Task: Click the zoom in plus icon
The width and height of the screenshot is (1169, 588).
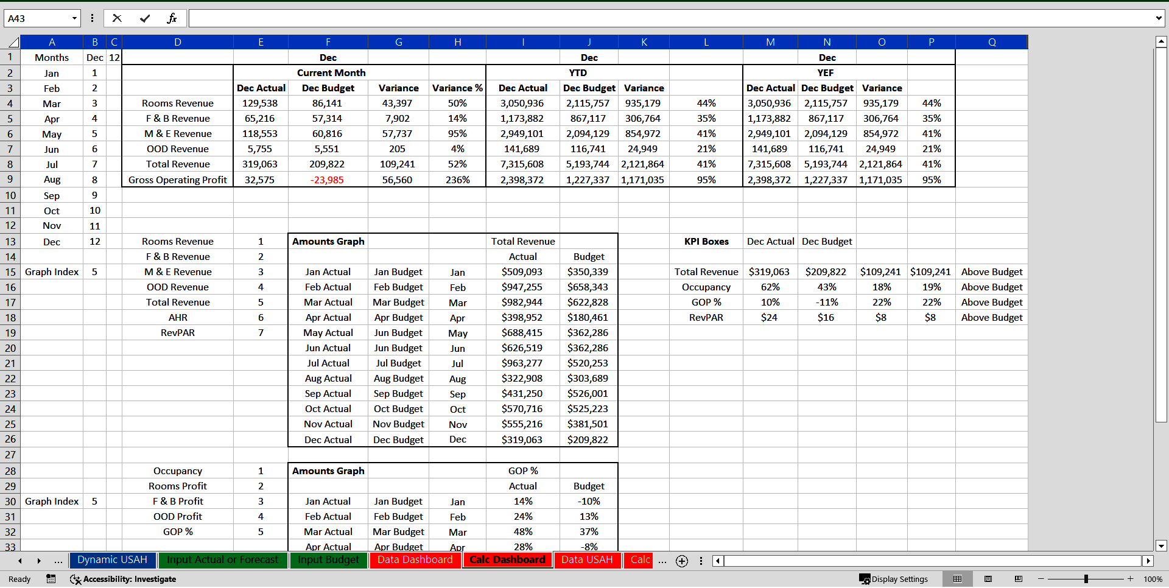Action: [x=1131, y=579]
